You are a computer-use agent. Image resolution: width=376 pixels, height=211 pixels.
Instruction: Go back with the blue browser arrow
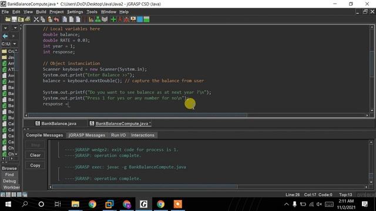5,36
